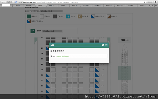Click the dark gray occupied-seat legend icon
Image resolution: width=158 pixels, height=99 pixels.
(x=55, y=16)
